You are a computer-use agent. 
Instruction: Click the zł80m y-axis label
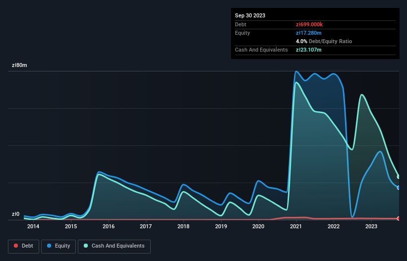click(19, 65)
